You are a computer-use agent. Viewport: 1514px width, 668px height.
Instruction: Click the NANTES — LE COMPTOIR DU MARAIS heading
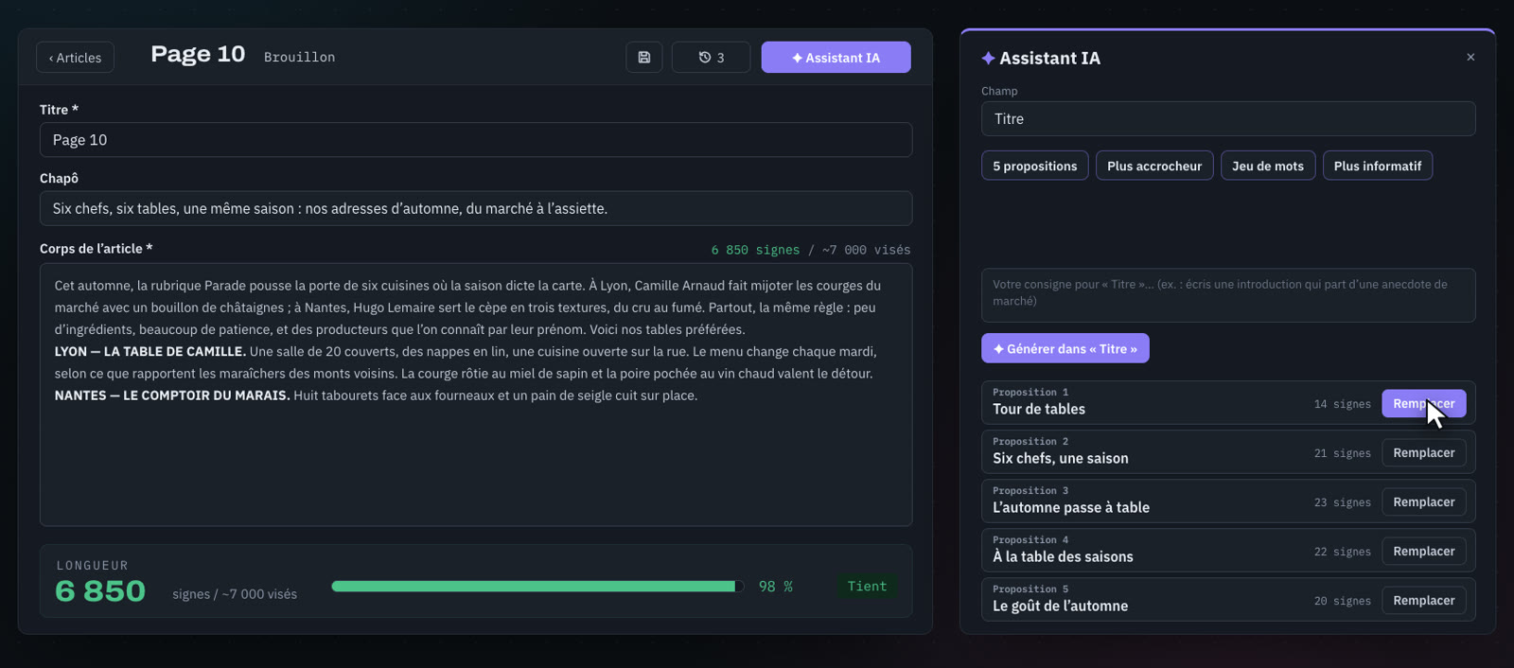[172, 396]
